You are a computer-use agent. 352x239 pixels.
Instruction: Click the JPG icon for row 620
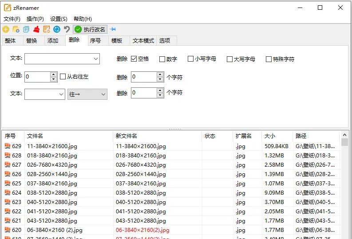8,230
